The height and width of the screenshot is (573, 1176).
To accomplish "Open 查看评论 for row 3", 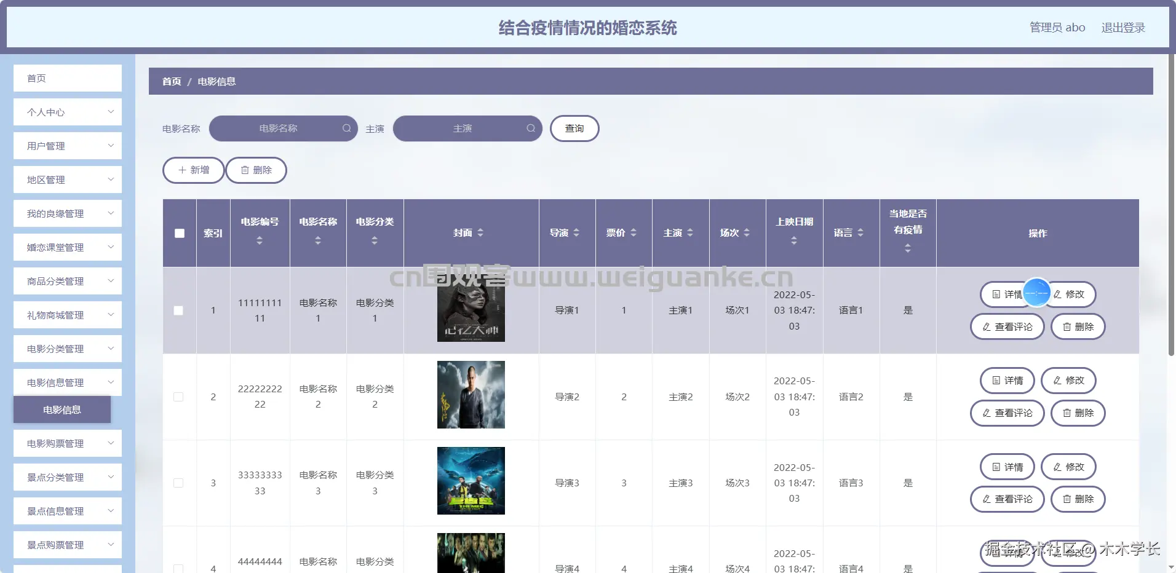I will tap(1007, 499).
